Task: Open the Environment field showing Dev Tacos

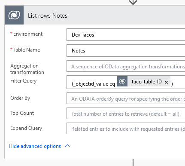Action: click(126, 35)
